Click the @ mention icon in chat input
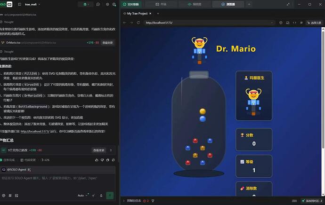 click(3, 195)
